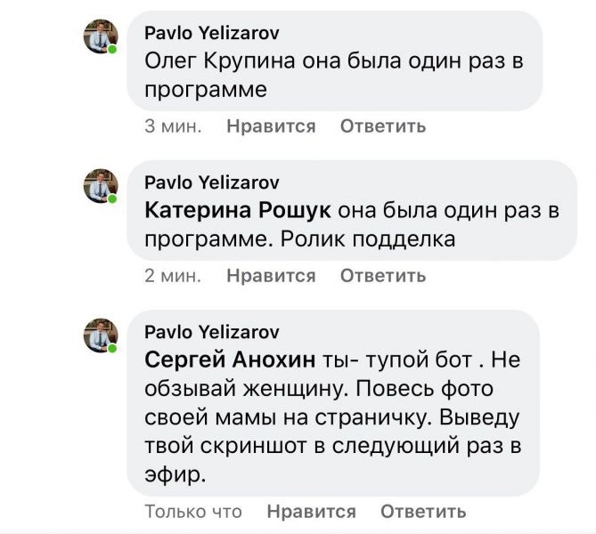Open the mentioned profile Сергей Анохин
596x534 pixels.
tap(229, 360)
